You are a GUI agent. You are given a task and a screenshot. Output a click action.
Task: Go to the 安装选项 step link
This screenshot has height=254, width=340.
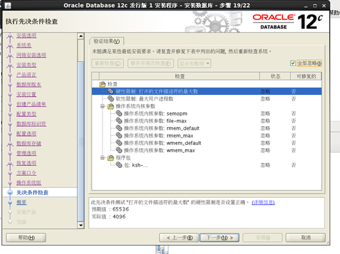pos(26,35)
